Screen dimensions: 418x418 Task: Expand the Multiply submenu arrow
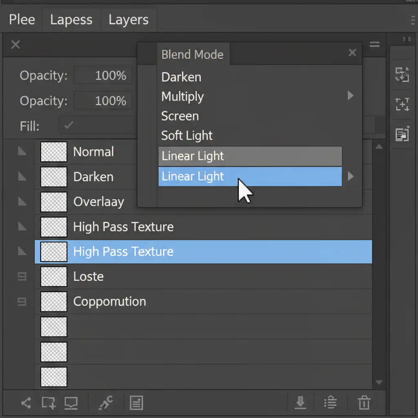coord(350,96)
